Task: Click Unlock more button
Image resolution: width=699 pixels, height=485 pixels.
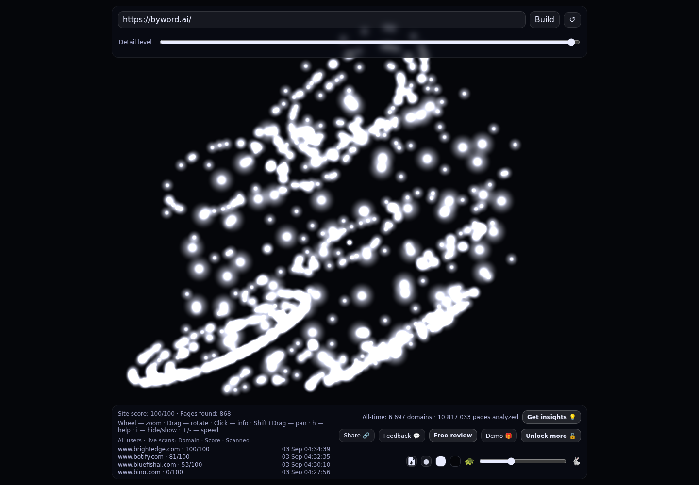Action: point(551,436)
